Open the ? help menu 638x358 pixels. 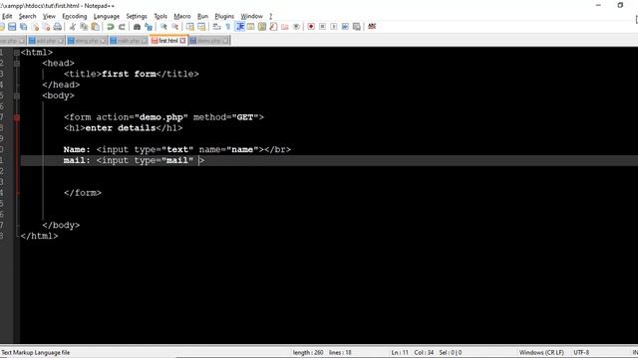pos(270,16)
